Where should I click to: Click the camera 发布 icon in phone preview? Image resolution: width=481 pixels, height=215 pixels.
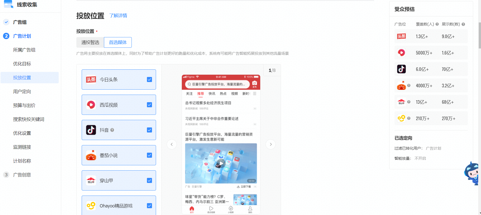pos(255,84)
